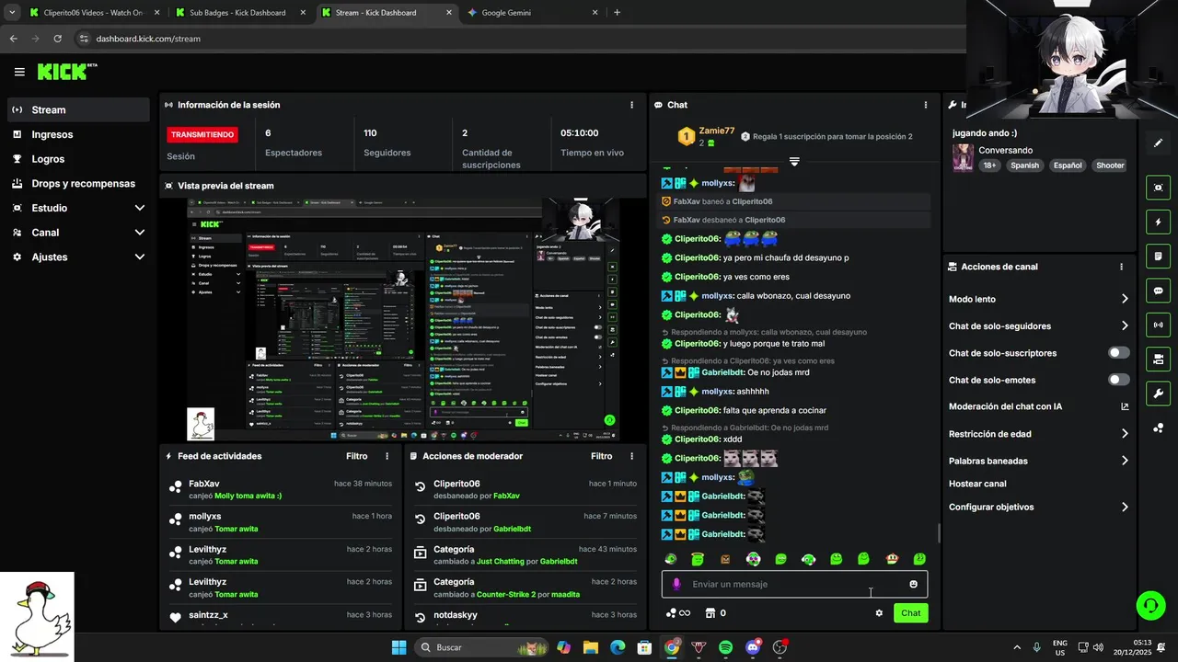The image size is (1178, 662).
Task: Open Ingresos in left sidebar
Action: click(77, 134)
